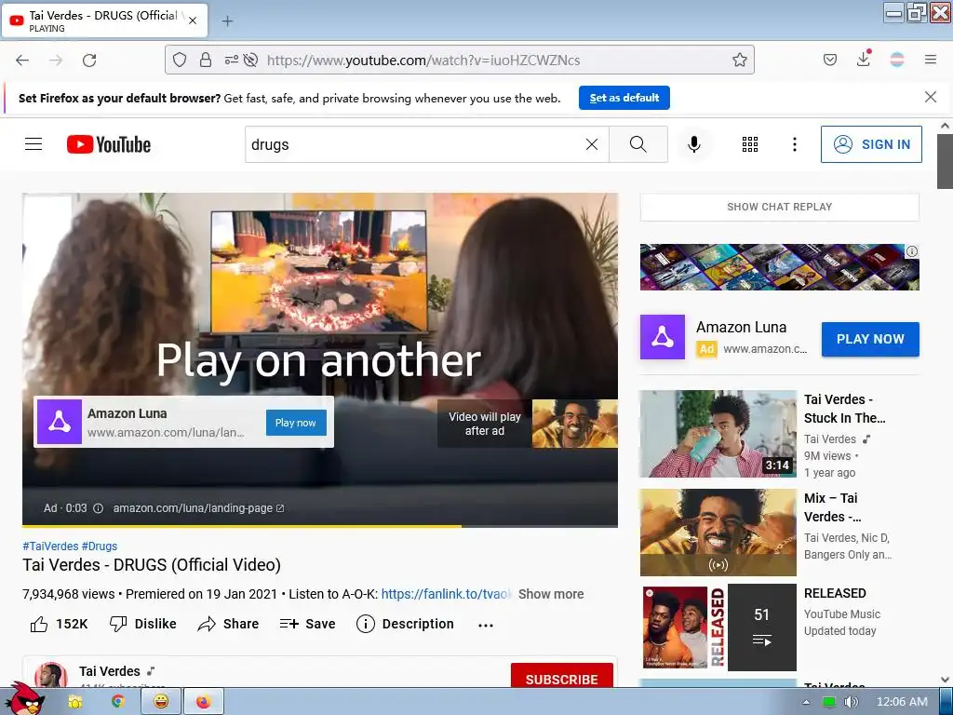Click Play now on the video ad overlay

point(296,423)
